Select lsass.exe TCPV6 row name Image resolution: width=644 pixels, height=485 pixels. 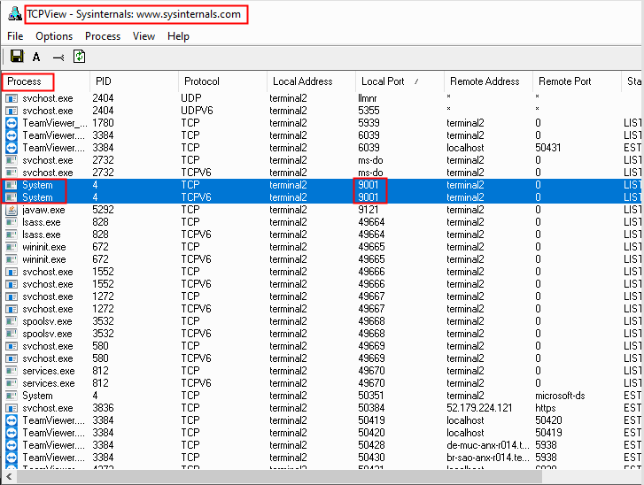coord(42,235)
